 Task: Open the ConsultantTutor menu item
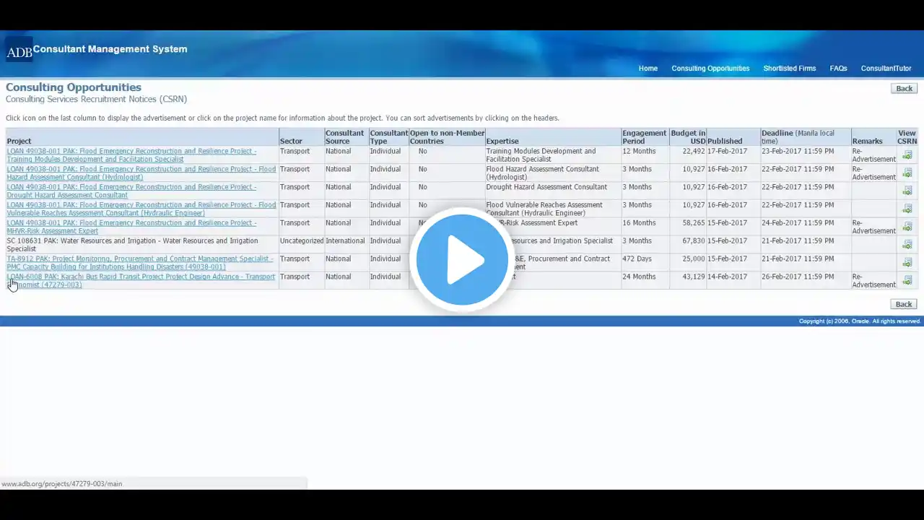[x=886, y=69]
